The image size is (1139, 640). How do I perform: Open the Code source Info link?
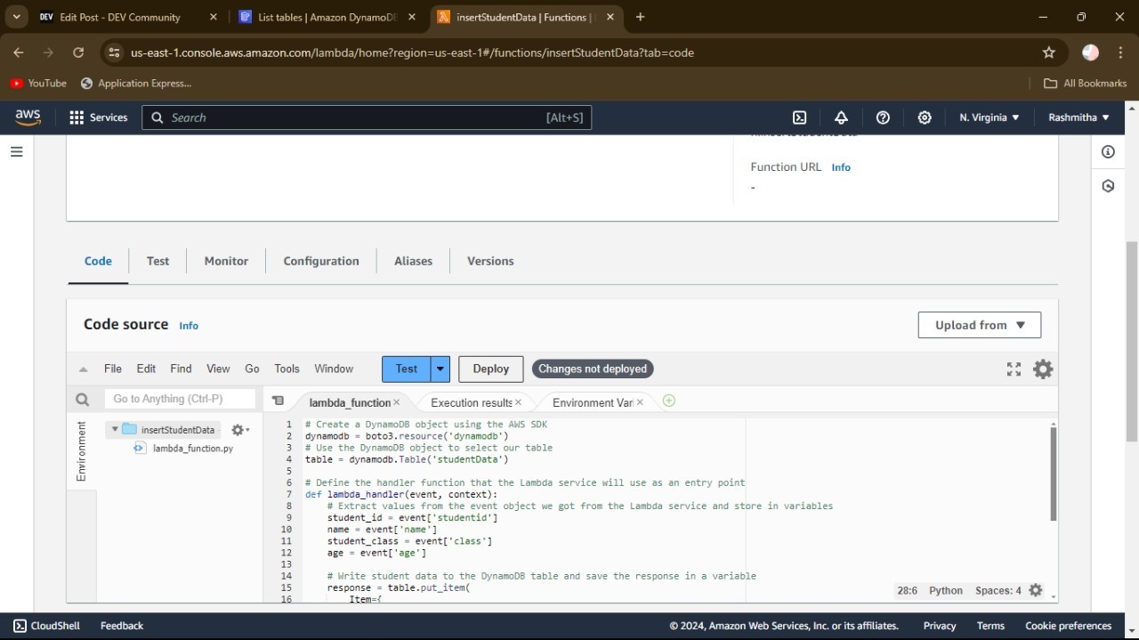[189, 326]
